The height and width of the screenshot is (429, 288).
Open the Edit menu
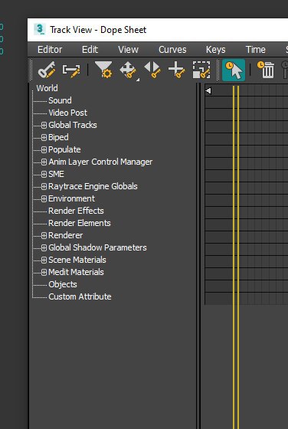pos(90,50)
